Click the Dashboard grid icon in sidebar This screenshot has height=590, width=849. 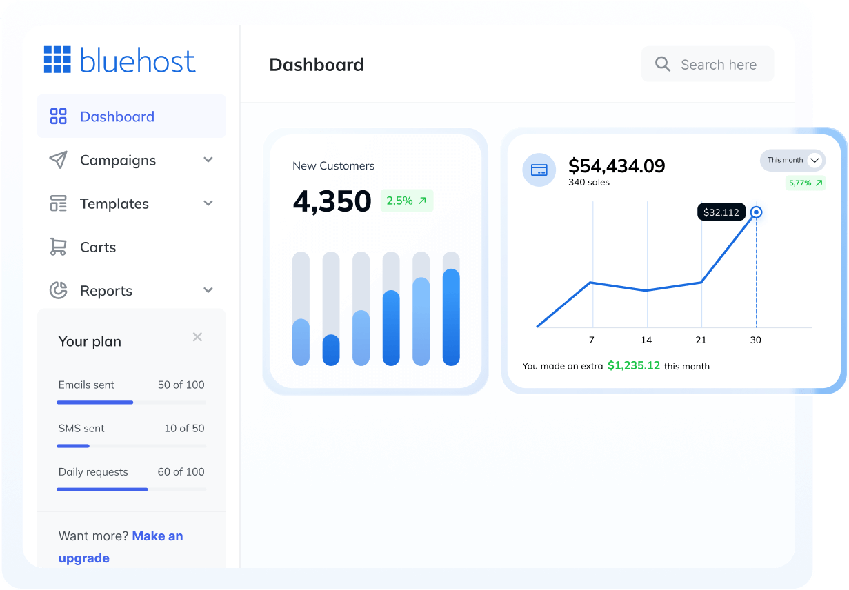(x=59, y=116)
